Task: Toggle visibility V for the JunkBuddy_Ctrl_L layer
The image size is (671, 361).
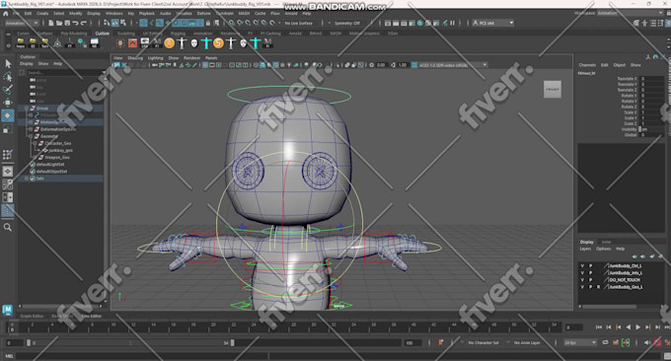Action: (x=582, y=266)
